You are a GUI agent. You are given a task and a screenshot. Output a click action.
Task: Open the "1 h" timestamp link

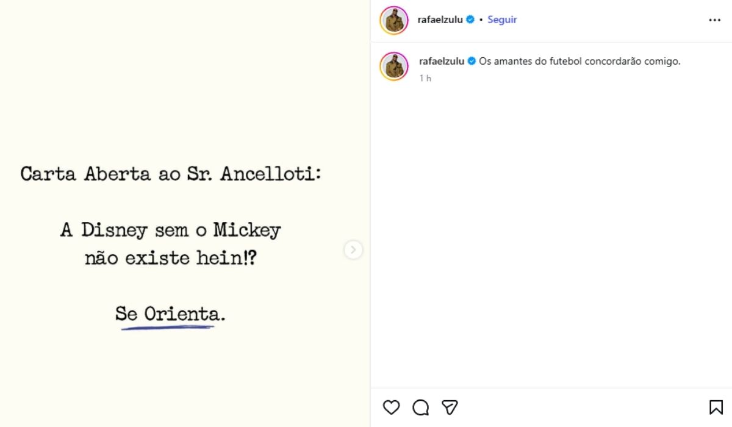coord(425,77)
